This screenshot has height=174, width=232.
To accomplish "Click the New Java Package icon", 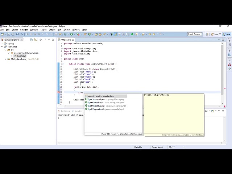I will click(x=85, y=34).
